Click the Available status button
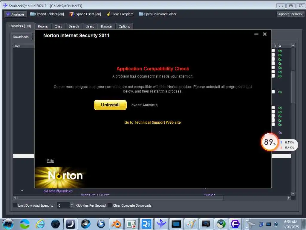 pyautogui.click(x=16, y=14)
